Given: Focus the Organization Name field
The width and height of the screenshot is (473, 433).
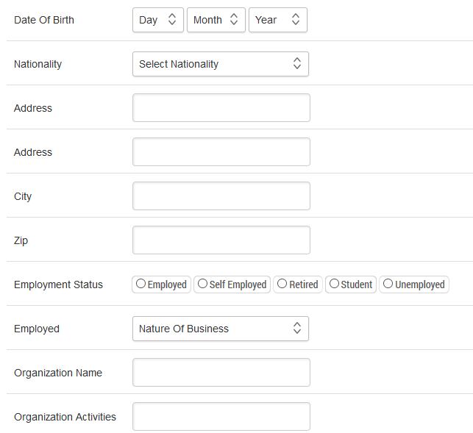Looking at the screenshot, I should (x=221, y=373).
